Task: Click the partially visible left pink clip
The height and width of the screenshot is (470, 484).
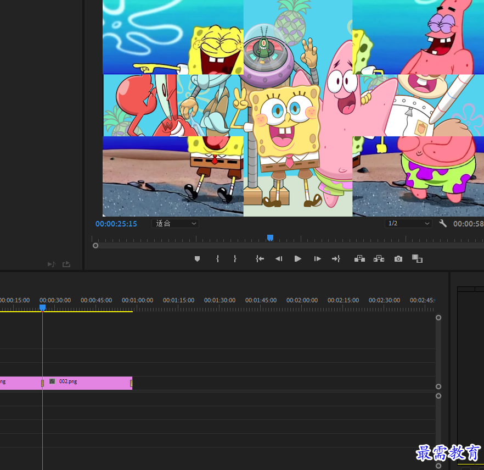Action: pyautogui.click(x=21, y=383)
